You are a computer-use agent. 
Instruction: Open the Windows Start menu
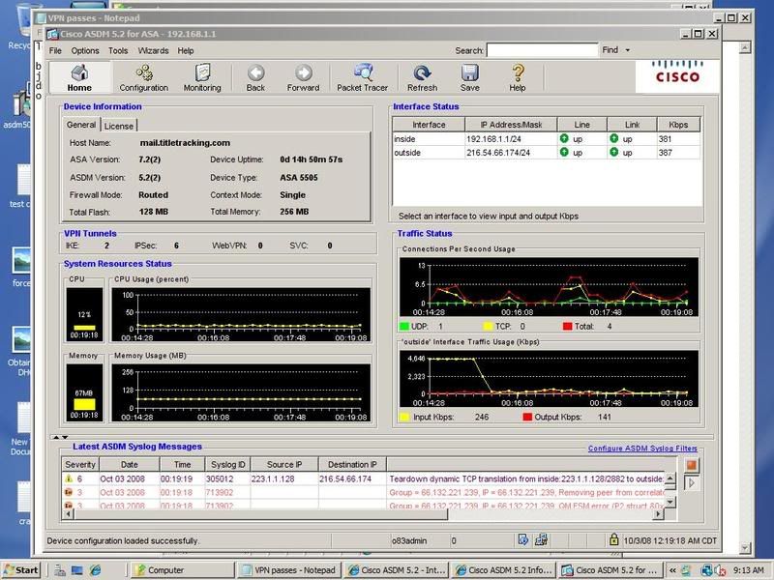(x=21, y=570)
